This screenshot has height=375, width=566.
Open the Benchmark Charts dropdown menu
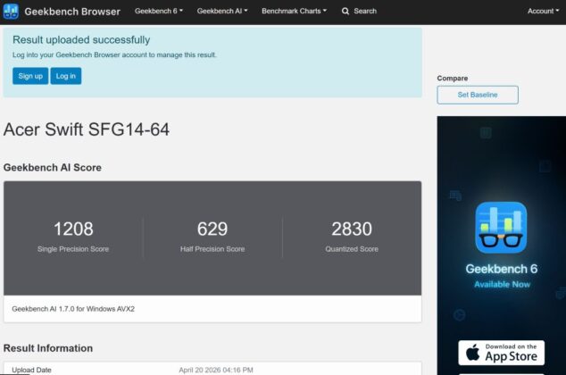click(294, 11)
